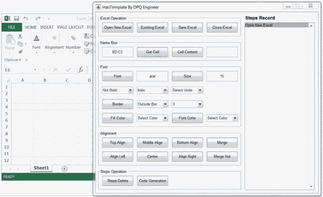Viewport: 323px width, 197px height.
Task: Add a new sheet with the plus icon
Action: (x=64, y=169)
